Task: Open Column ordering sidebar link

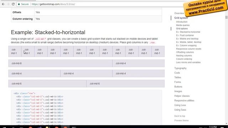Action: (184, 59)
